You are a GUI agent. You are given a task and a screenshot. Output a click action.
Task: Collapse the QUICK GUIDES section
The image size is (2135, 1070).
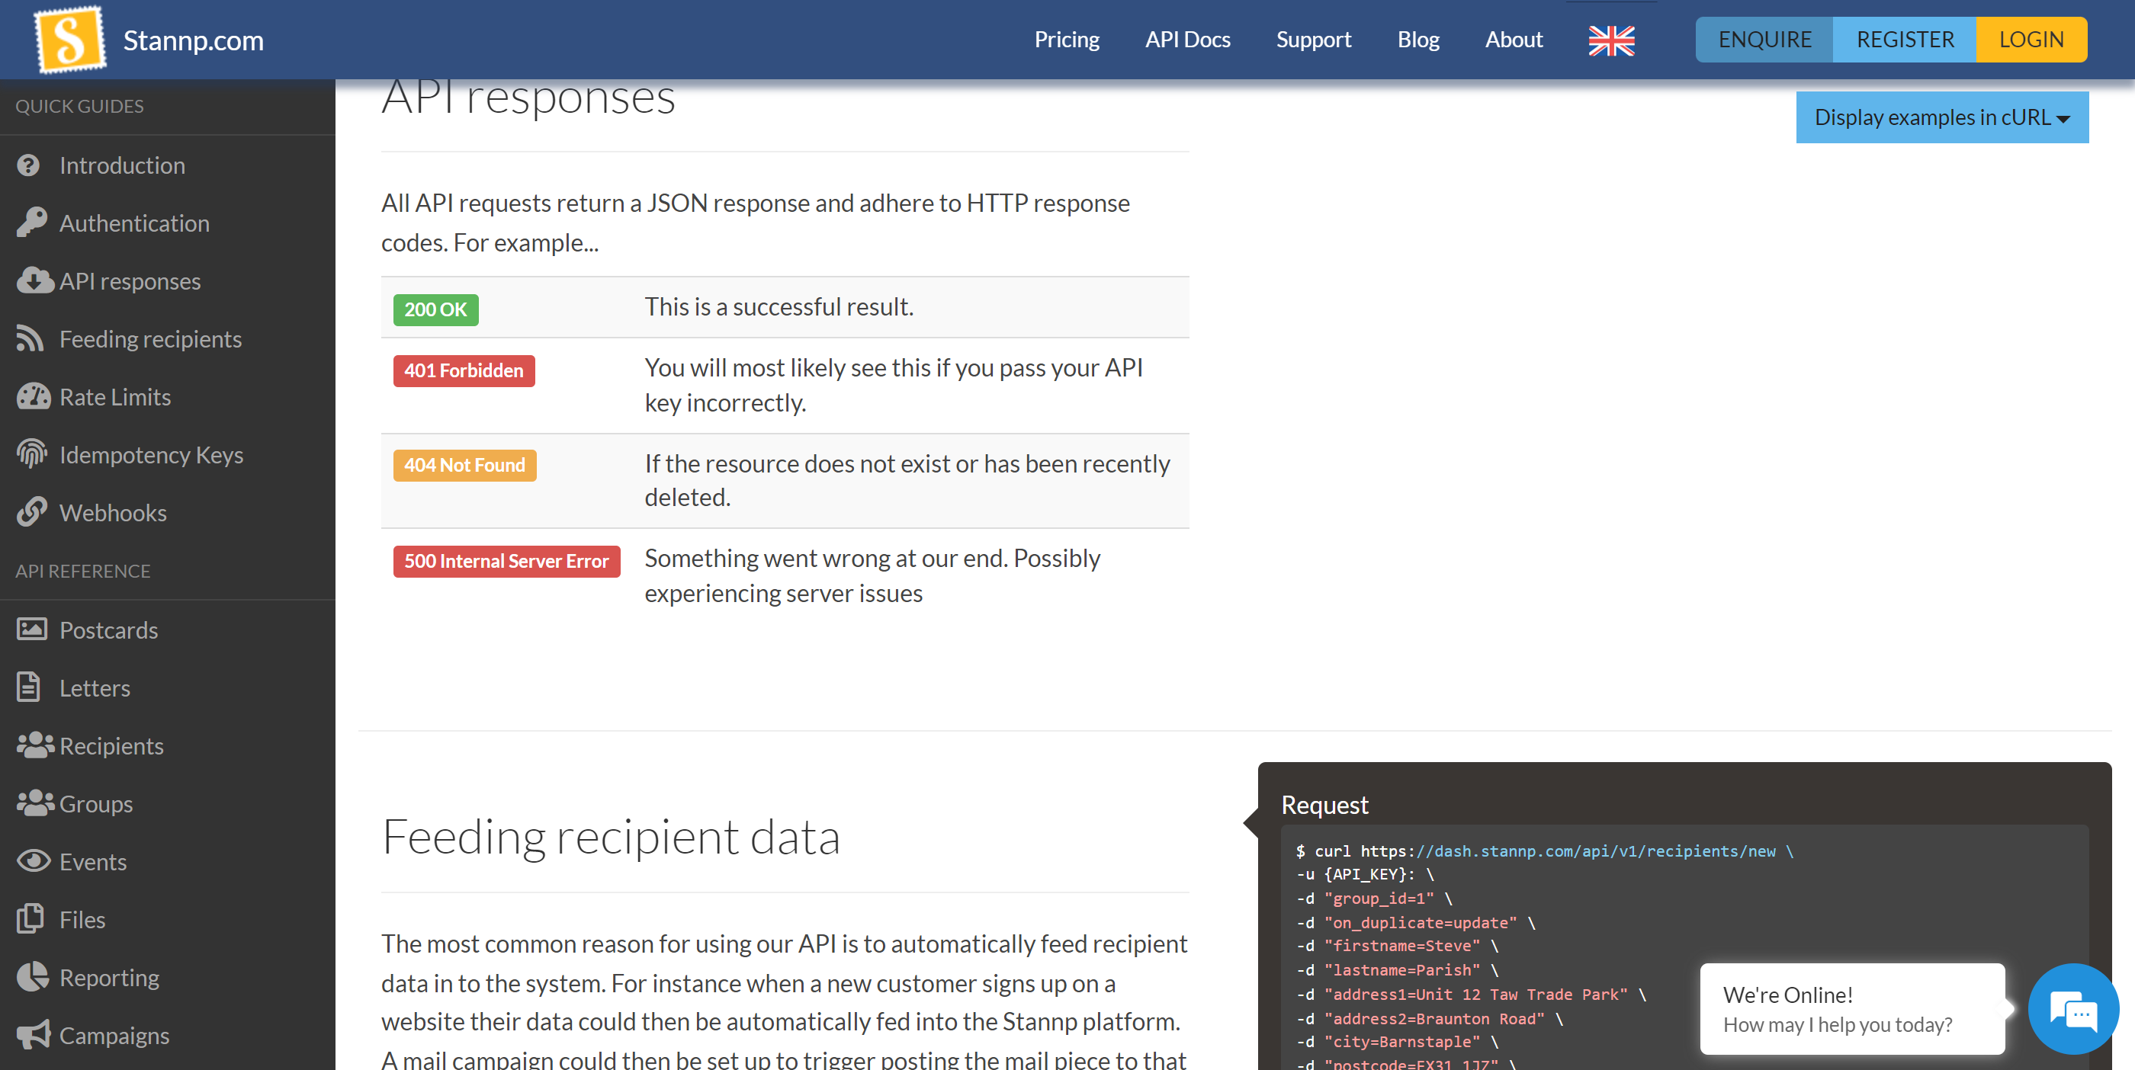[79, 106]
